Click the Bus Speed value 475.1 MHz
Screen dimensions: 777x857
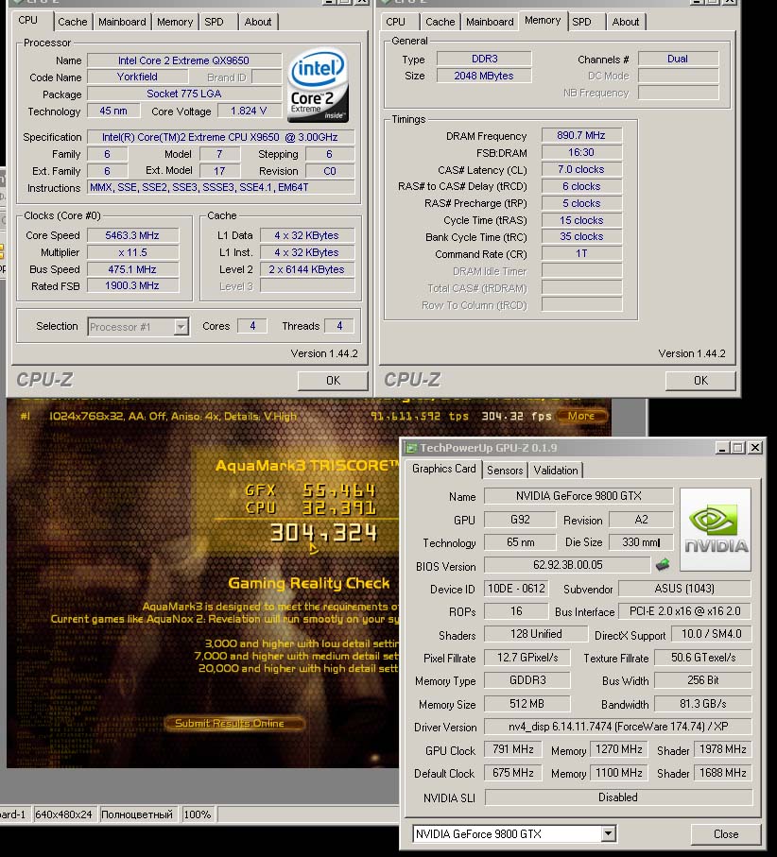132,269
